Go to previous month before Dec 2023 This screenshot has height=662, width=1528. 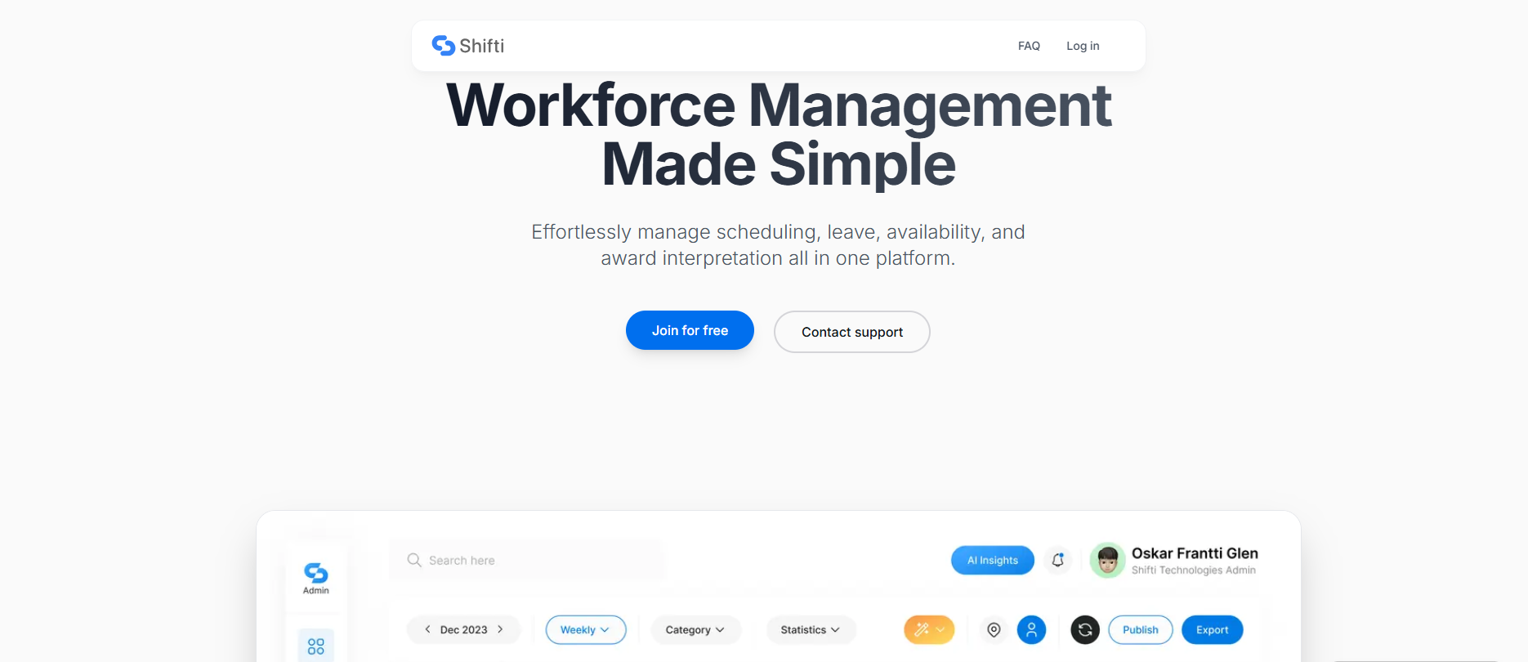427,629
